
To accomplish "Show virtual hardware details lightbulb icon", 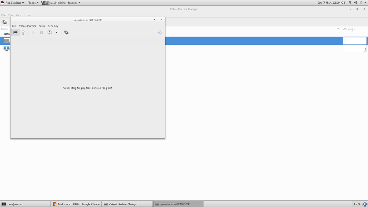I will (23, 32).
